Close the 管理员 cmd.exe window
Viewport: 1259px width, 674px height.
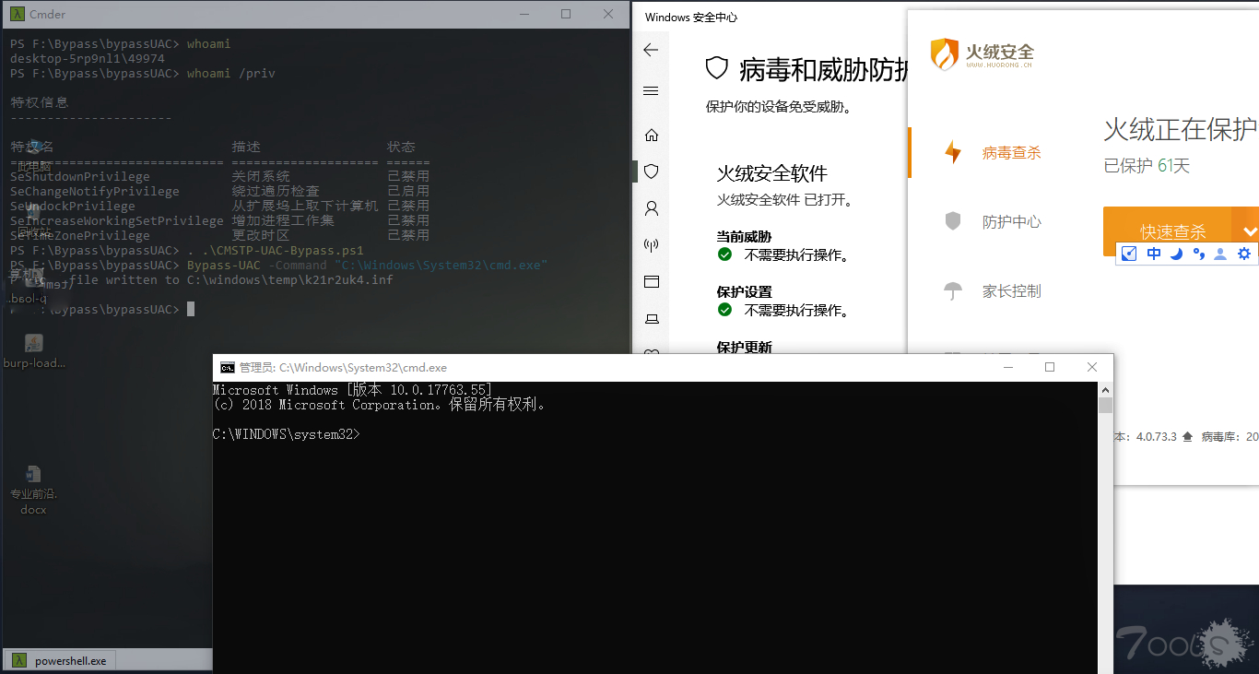[1092, 367]
